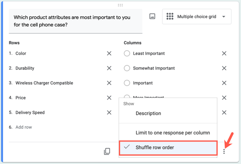The width and height of the screenshot is (241, 164).
Task: Choose Description from the Show menu
Action: tap(148, 113)
